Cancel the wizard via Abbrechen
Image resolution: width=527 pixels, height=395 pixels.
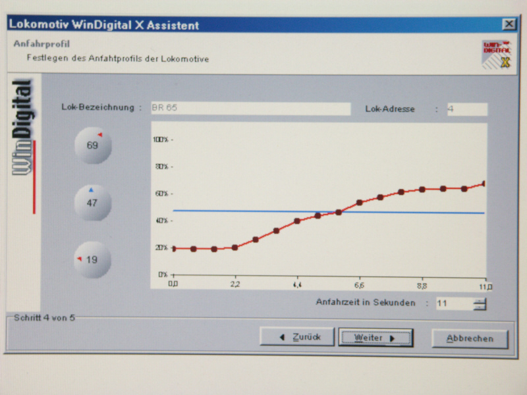(x=470, y=338)
